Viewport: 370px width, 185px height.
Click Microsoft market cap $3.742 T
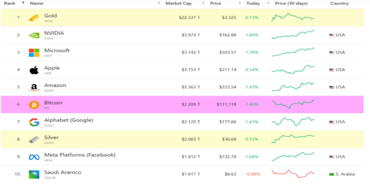pos(191,52)
